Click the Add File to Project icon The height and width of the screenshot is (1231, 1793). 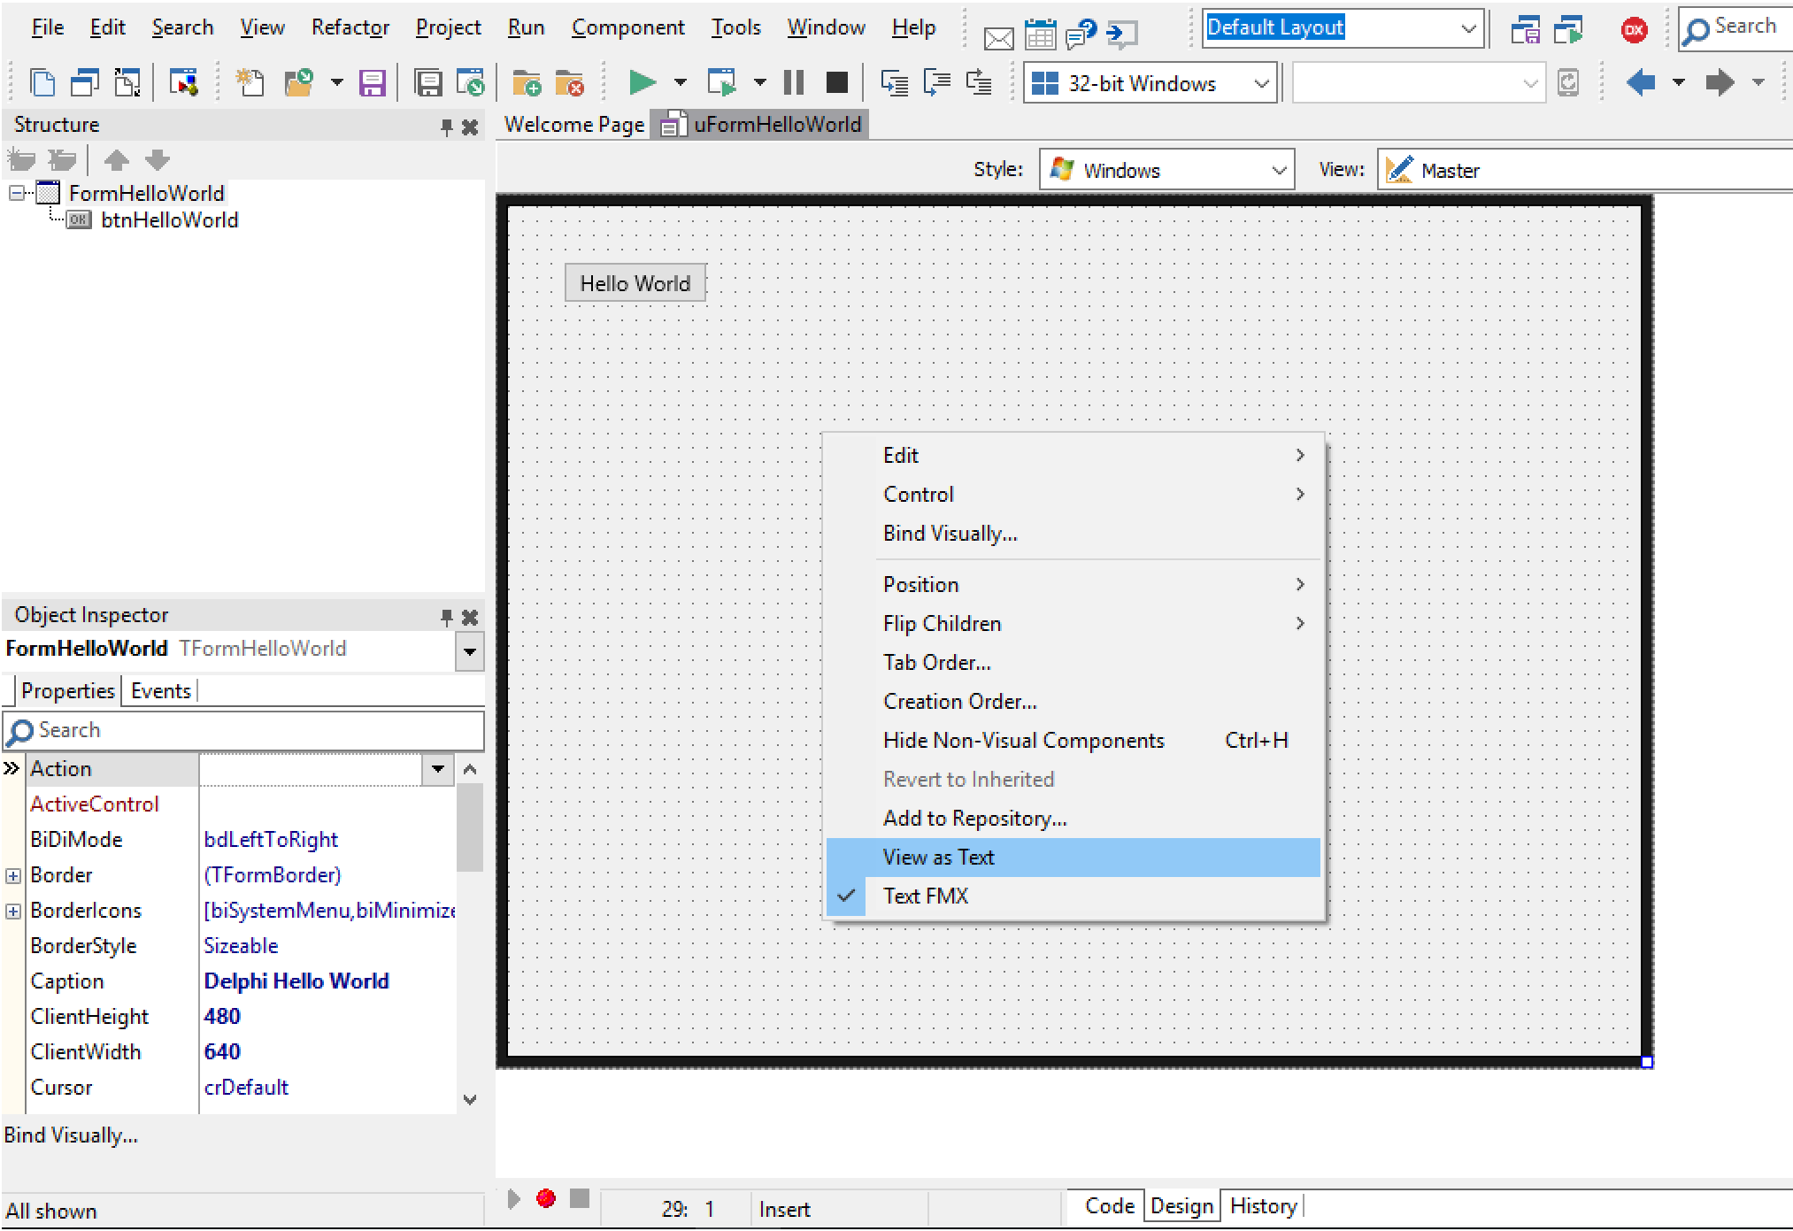[x=527, y=83]
